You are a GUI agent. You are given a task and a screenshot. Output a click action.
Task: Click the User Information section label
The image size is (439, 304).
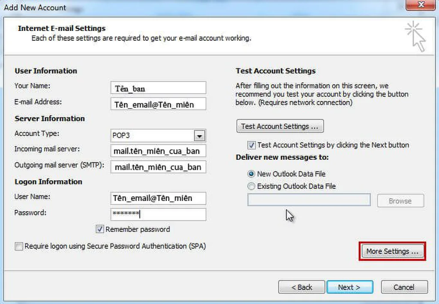point(46,71)
